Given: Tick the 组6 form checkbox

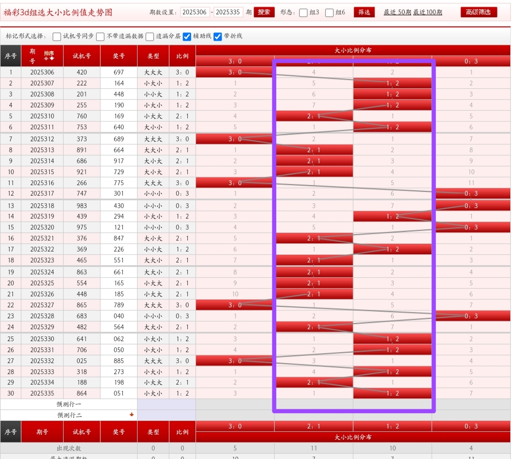Looking at the screenshot, I should click(329, 13).
